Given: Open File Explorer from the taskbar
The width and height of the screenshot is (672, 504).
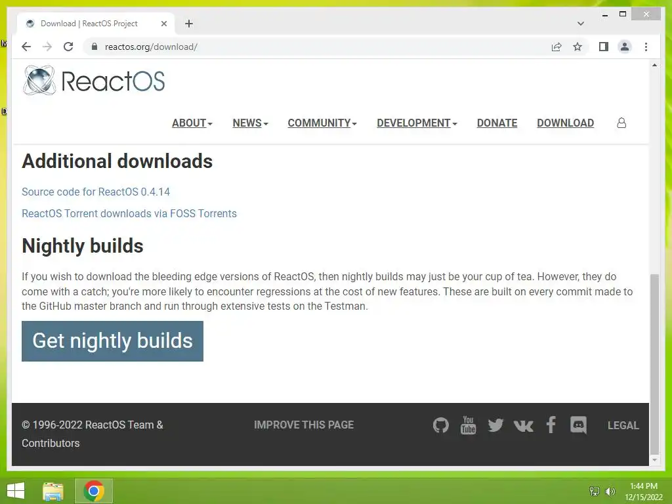Looking at the screenshot, I should click(x=53, y=491).
